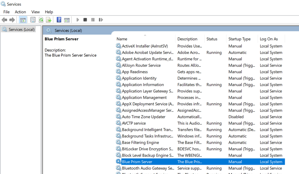Open Help via the blue question mark icon
Screen dimensions: 299x174
pos(59,20)
